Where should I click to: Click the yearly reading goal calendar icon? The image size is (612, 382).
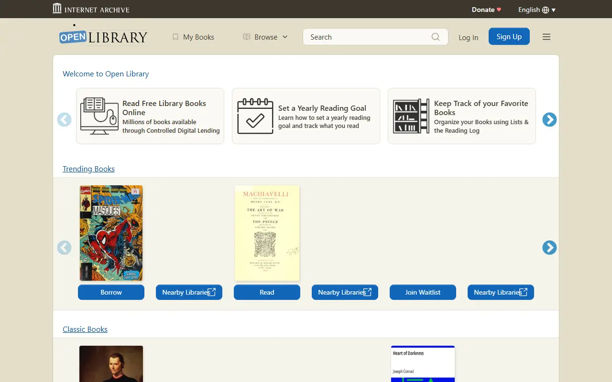point(255,116)
